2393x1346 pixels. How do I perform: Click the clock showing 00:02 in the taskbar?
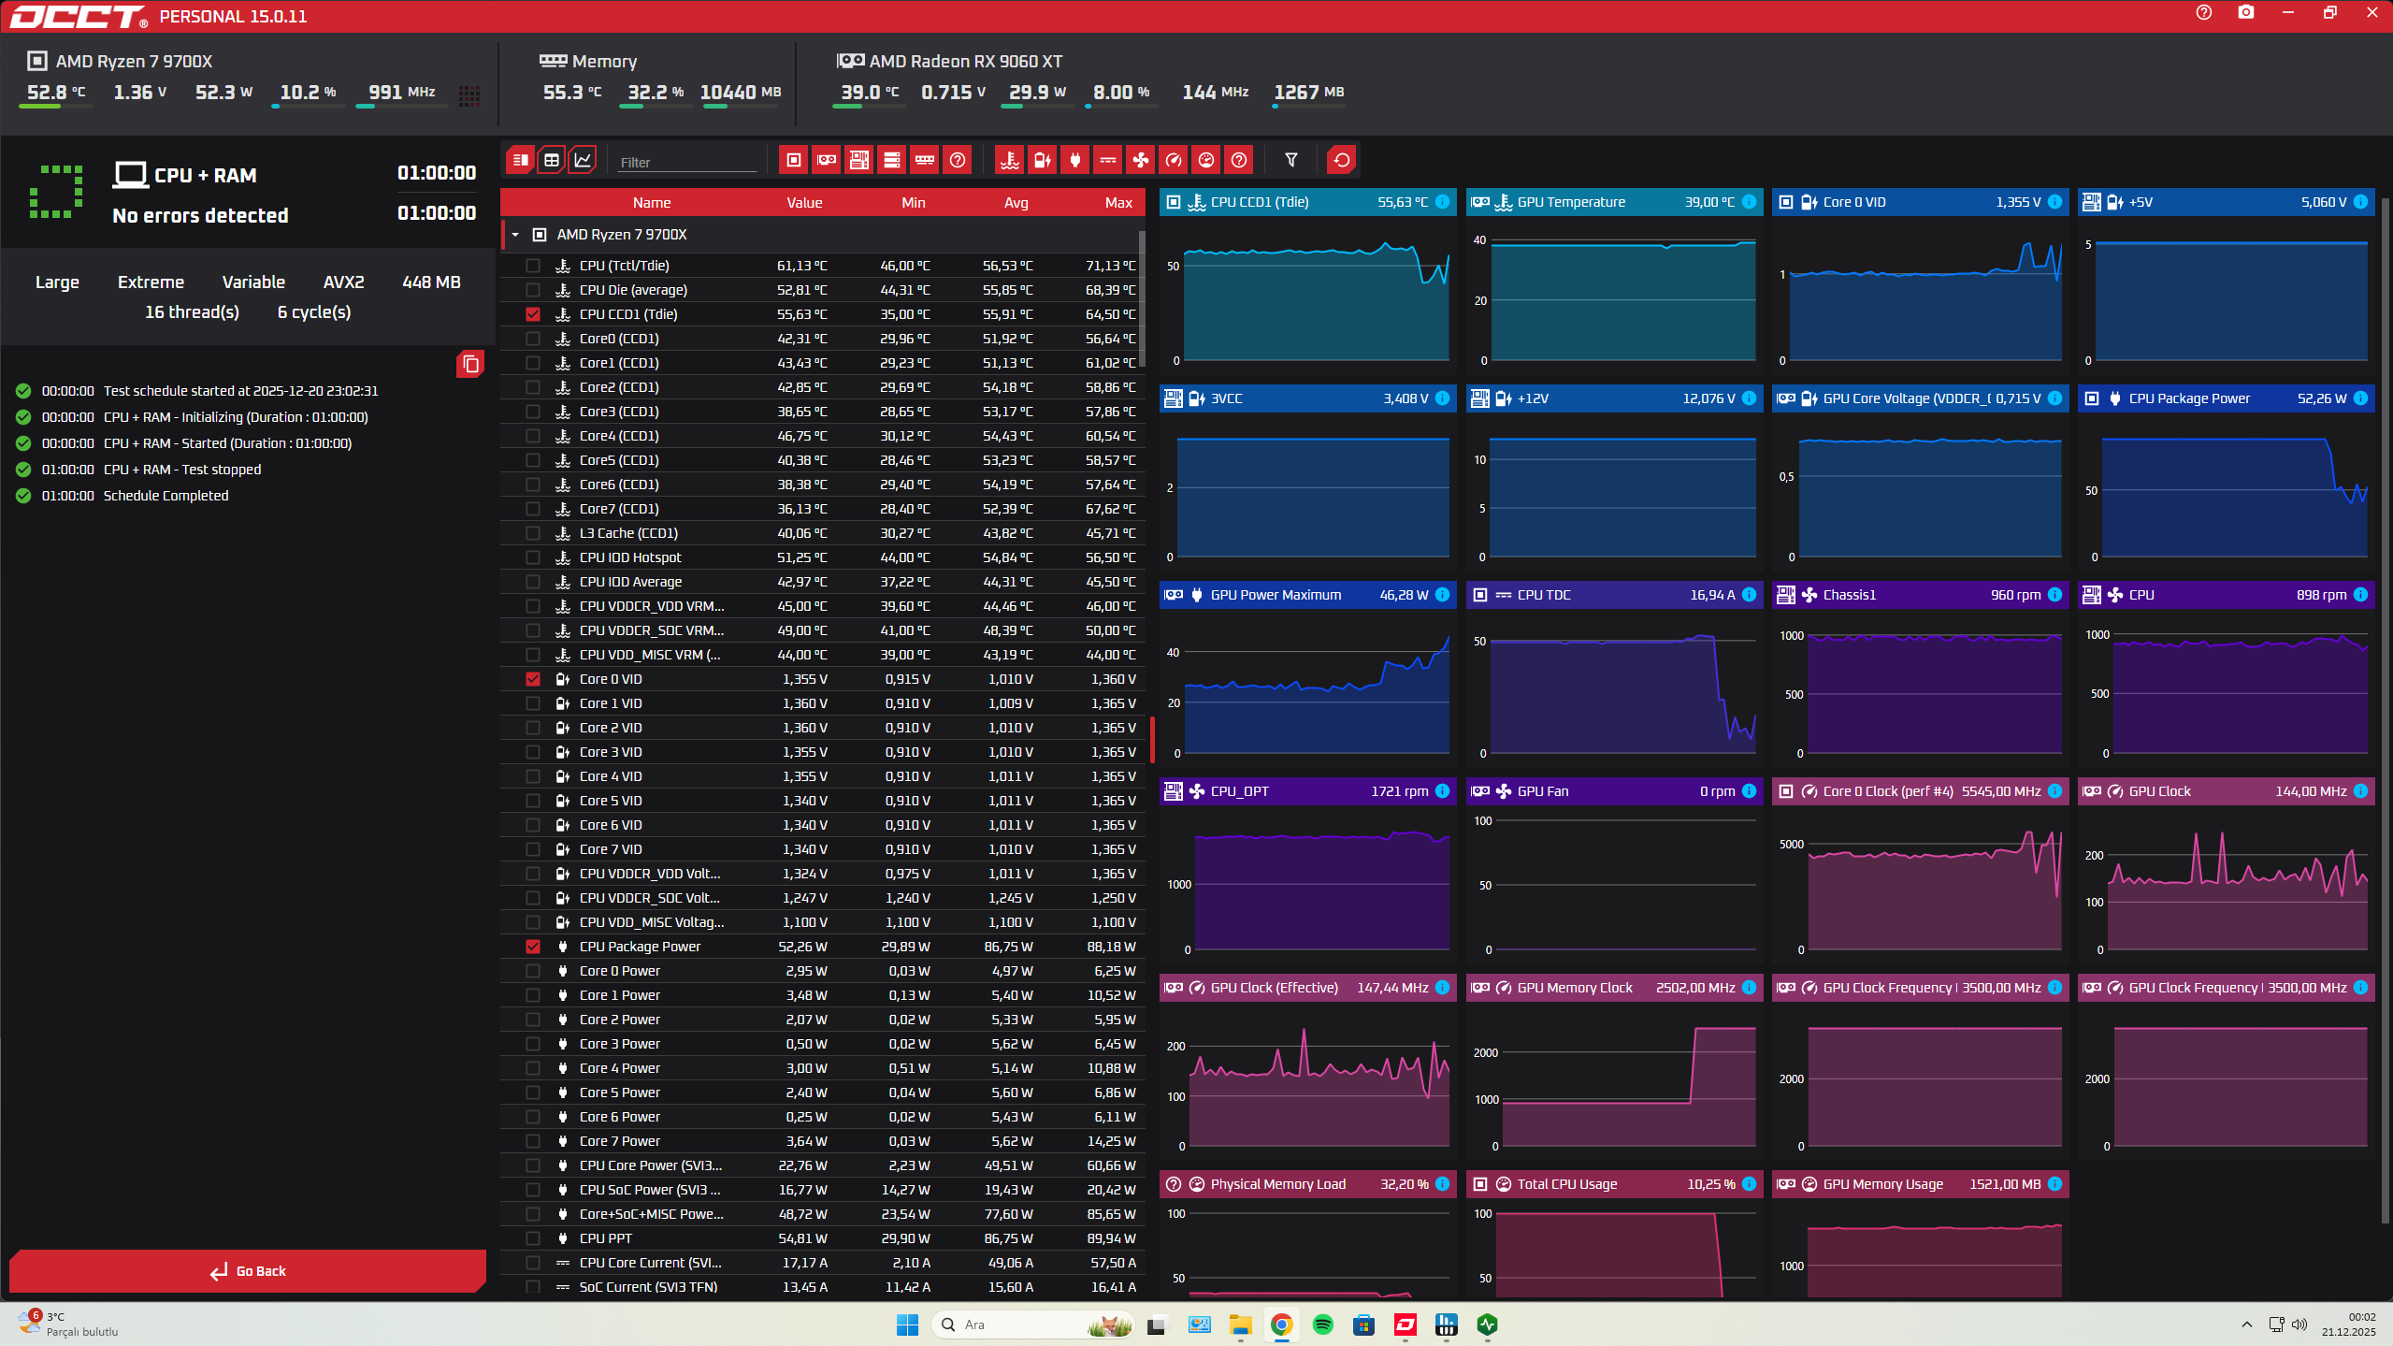tap(2362, 1317)
